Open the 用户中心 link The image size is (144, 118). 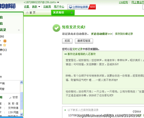(59, 7)
